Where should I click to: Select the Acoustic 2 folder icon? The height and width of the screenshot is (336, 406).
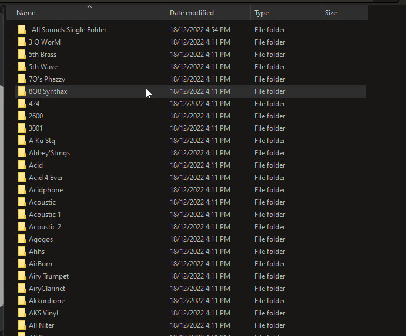[22, 227]
